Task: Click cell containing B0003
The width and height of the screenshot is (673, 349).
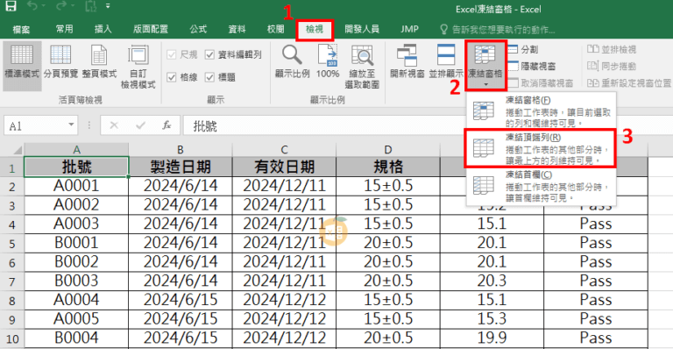Action: click(76, 281)
